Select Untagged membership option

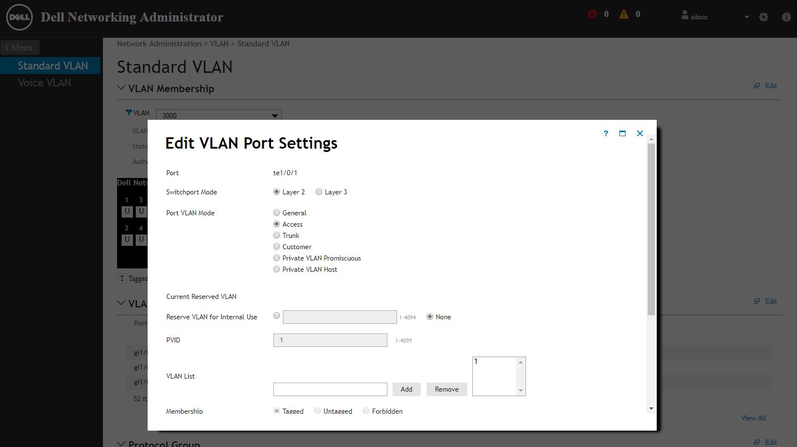(x=317, y=411)
